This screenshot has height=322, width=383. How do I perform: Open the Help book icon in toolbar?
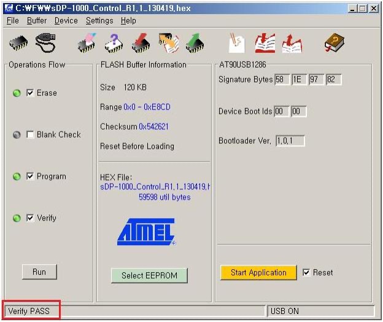click(335, 43)
